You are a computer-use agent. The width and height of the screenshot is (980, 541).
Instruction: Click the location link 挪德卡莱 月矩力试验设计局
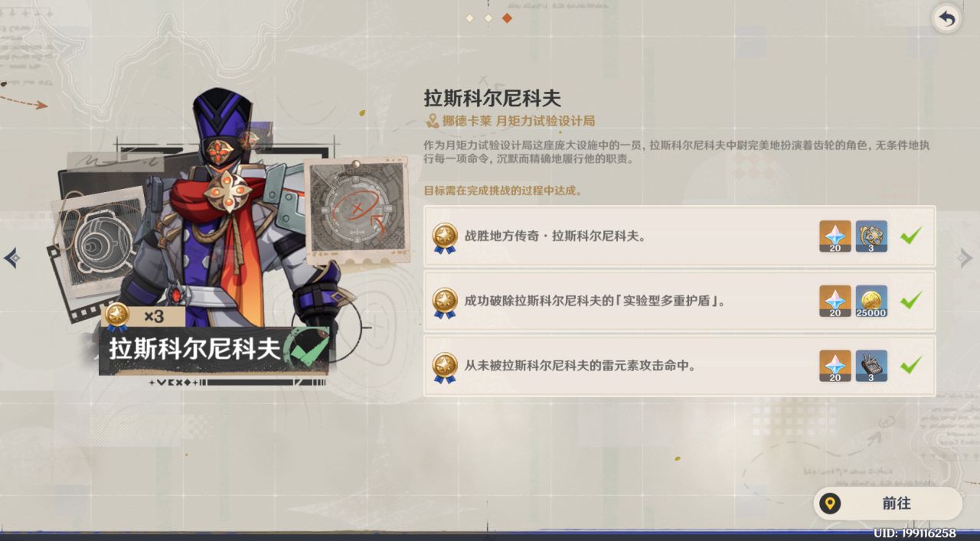pos(511,121)
